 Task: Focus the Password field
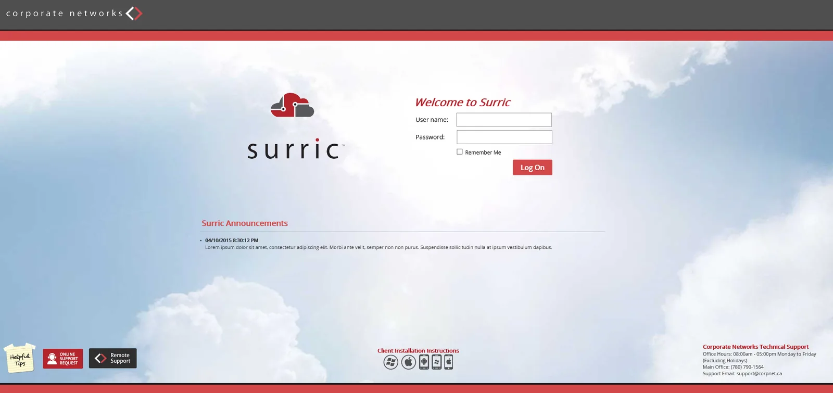(x=504, y=137)
